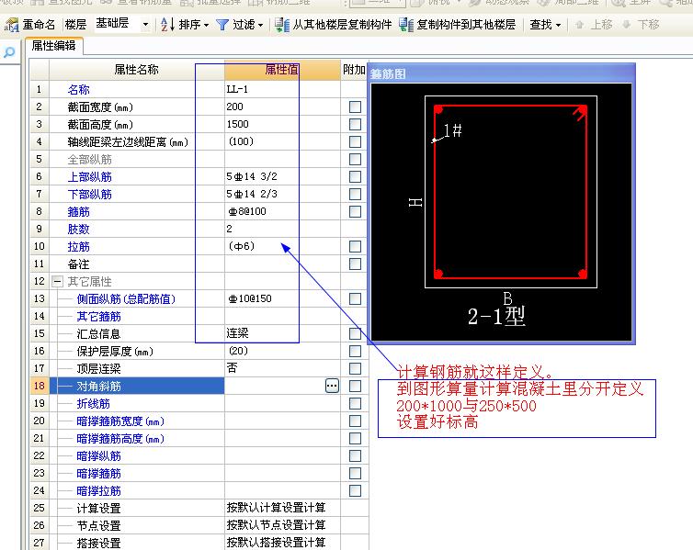The height and width of the screenshot is (550, 693).
Task: Click the Move Down (下移) arrow
Action: click(x=626, y=25)
